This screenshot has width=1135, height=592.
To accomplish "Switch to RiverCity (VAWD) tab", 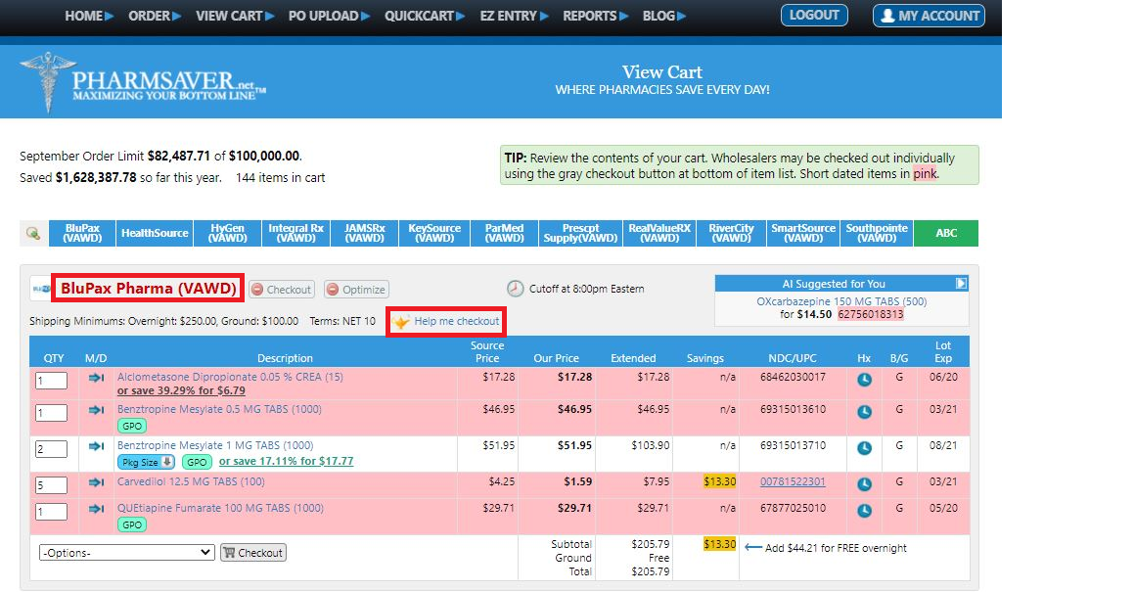I will pyautogui.click(x=731, y=233).
